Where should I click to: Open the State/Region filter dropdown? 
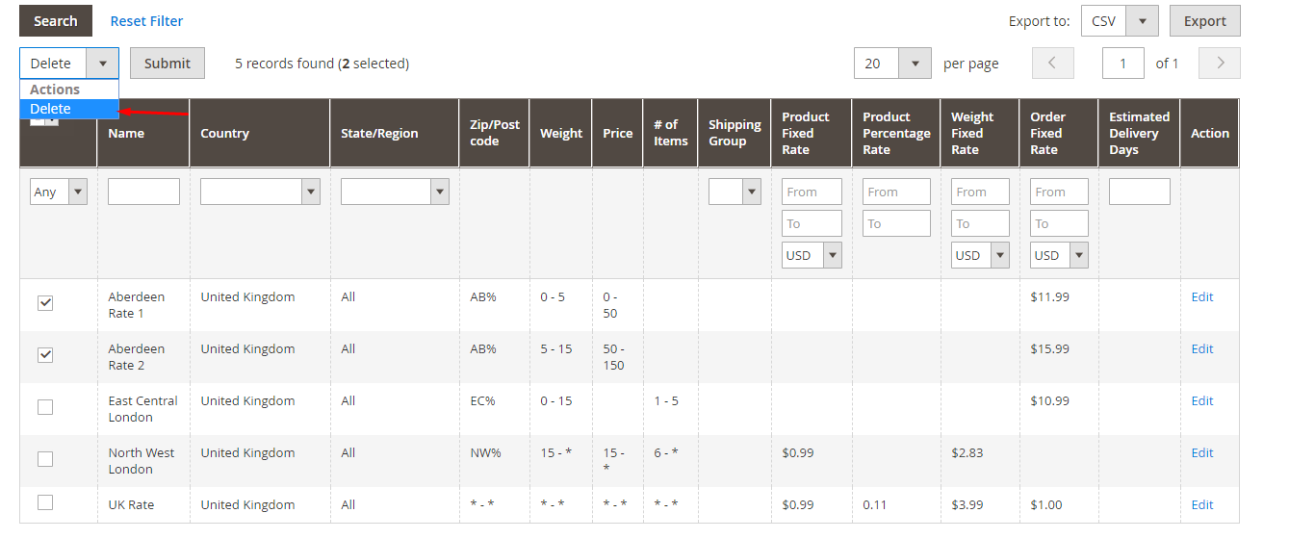[x=439, y=192]
